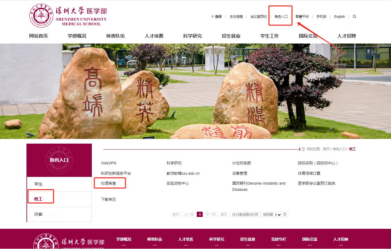Open the 科研创新服务平台 link

click(116, 173)
